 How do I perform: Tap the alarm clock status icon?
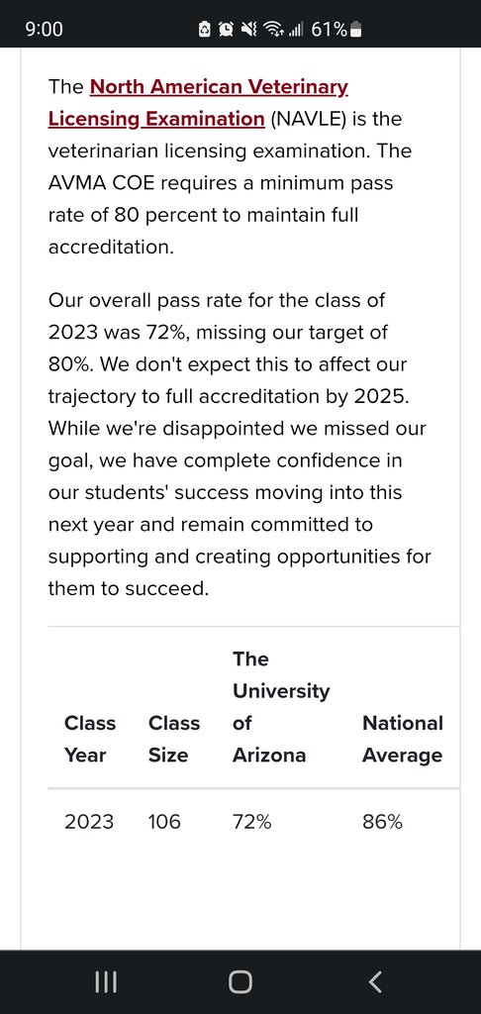[x=227, y=30]
